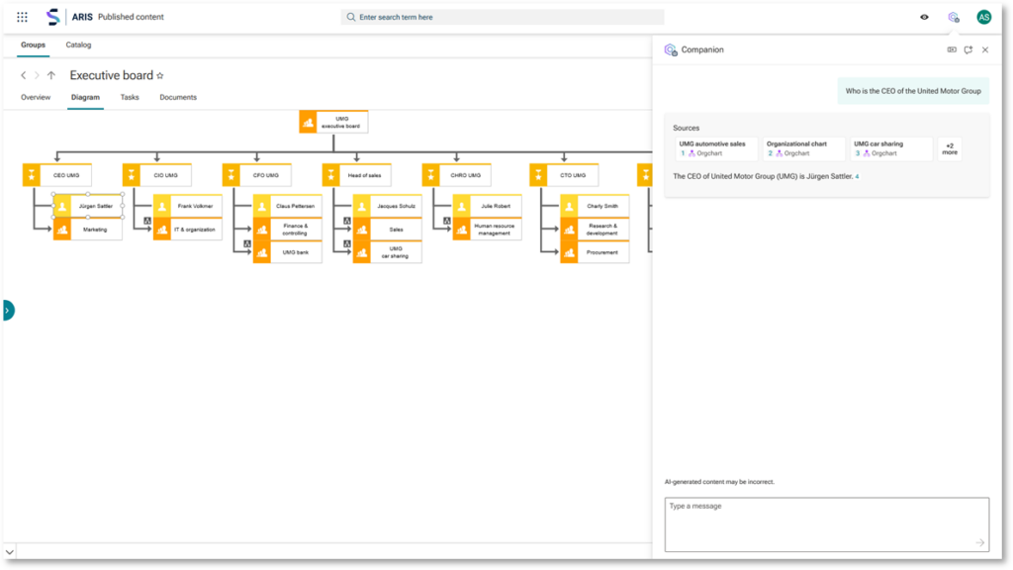
Task: Navigate up one level with up arrow
Action: click(x=51, y=75)
